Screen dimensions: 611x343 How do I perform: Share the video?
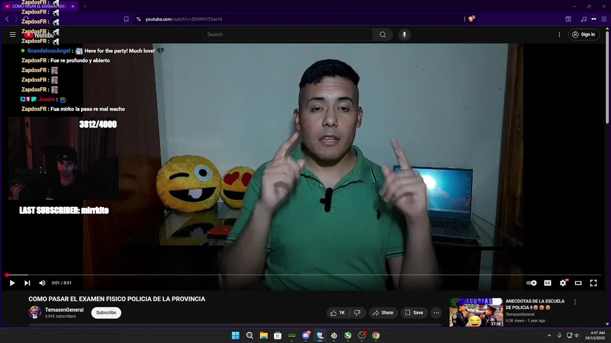383,313
